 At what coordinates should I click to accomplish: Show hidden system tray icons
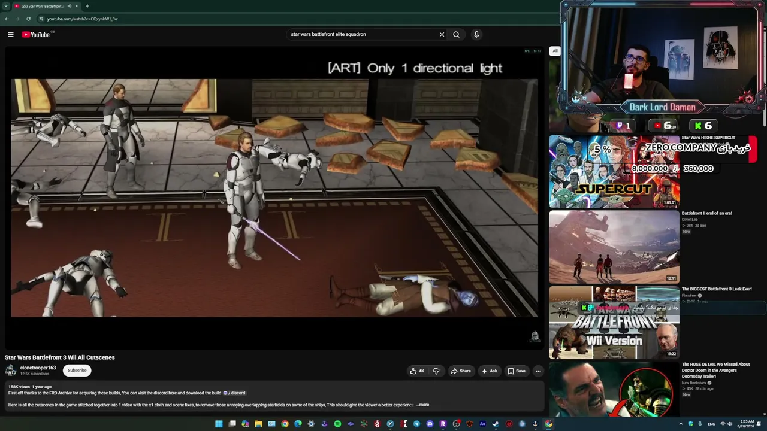click(681, 424)
